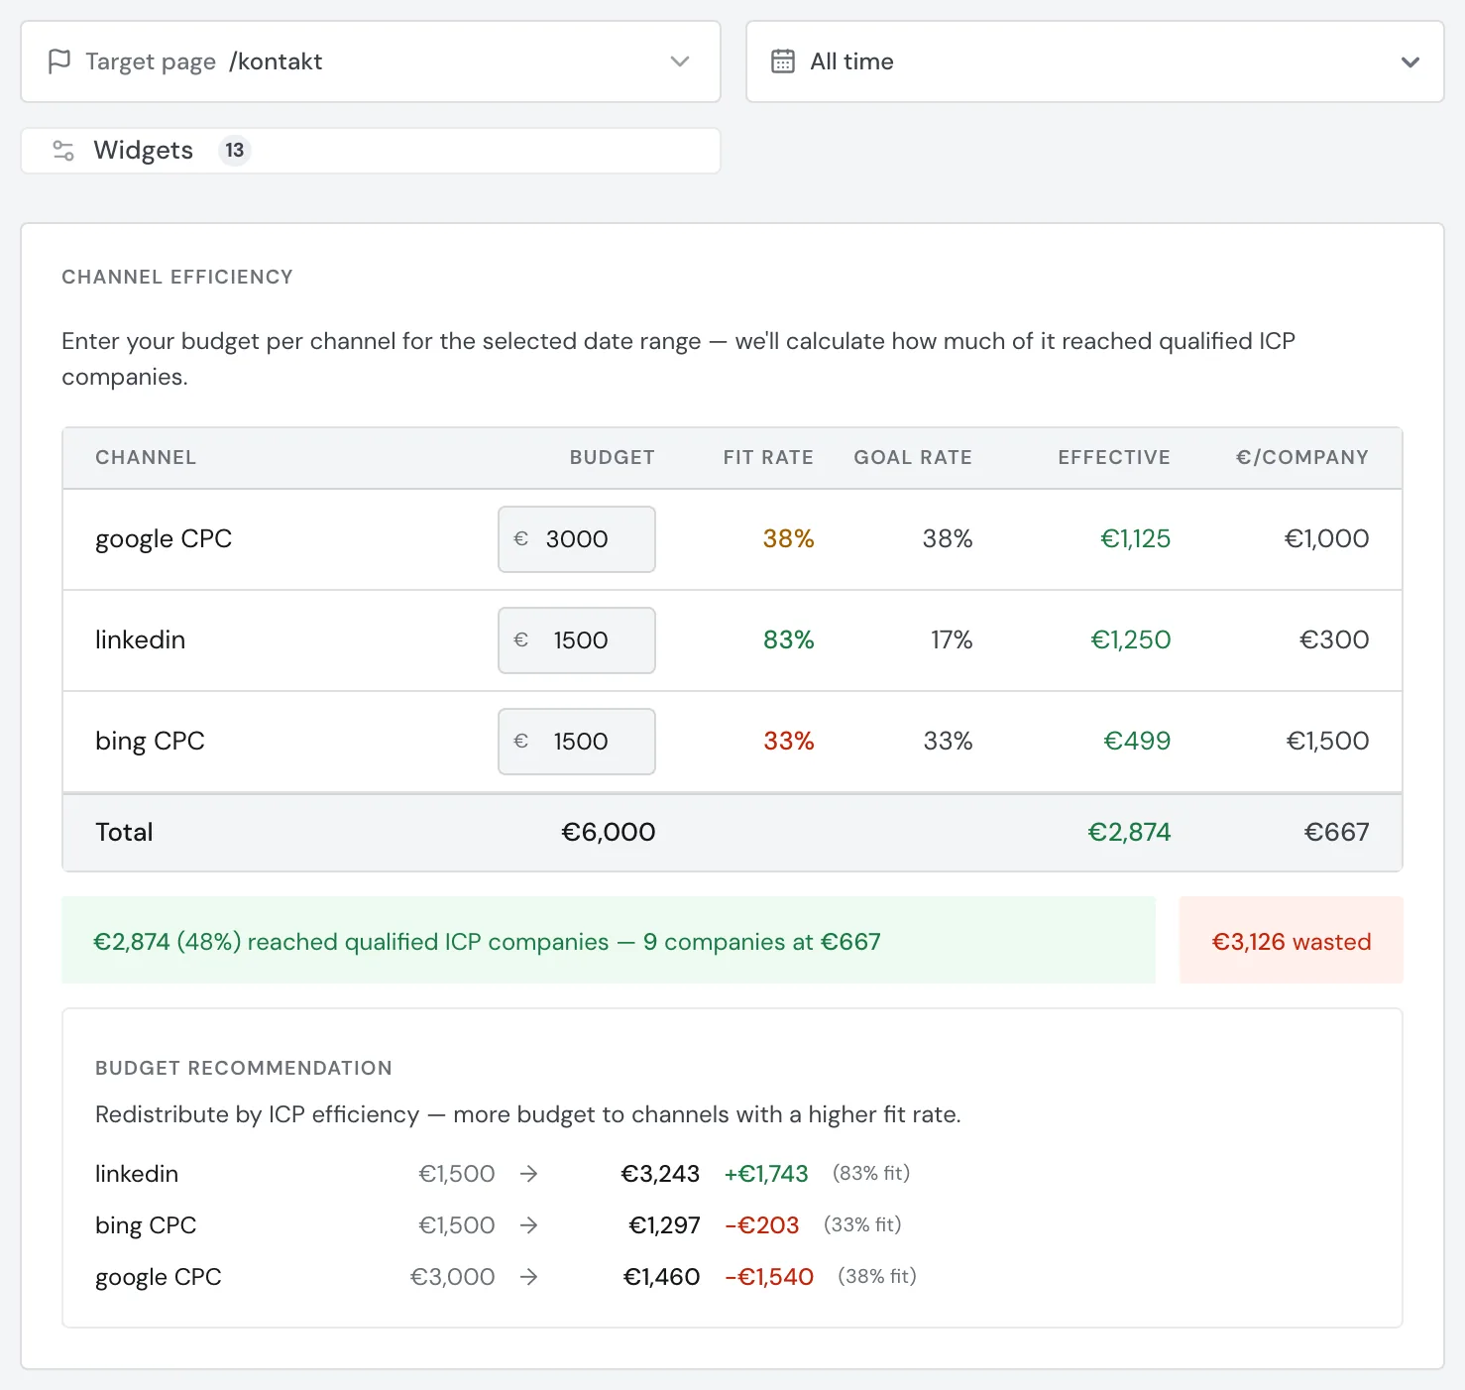Viewport: 1465px width, 1390px height.
Task: Click the arrow icon in the google CPC recommendation row
Action: pos(529,1277)
